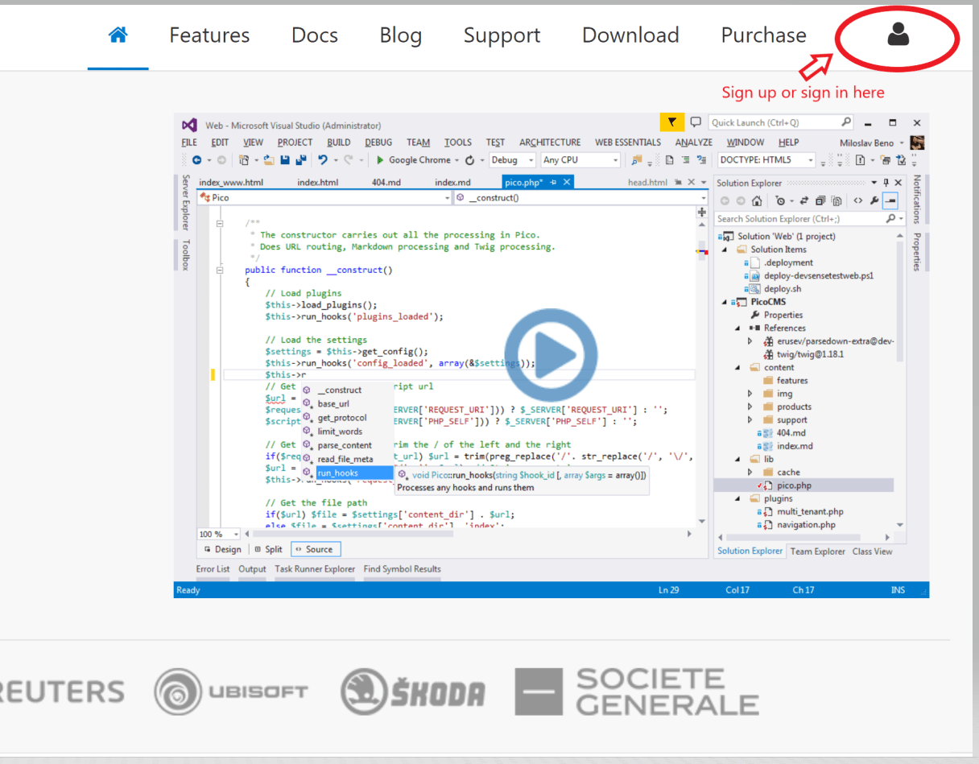The width and height of the screenshot is (979, 764).
Task: Click the Visual Studio logo in title bar
Action: coord(189,125)
